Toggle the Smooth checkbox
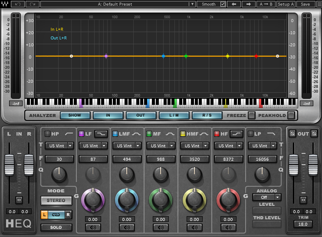Viewport: 322px width, 237px height. (x=223, y=4)
